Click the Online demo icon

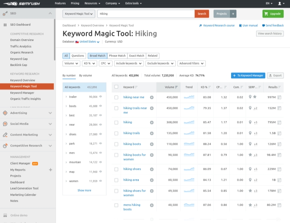coord(5,215)
